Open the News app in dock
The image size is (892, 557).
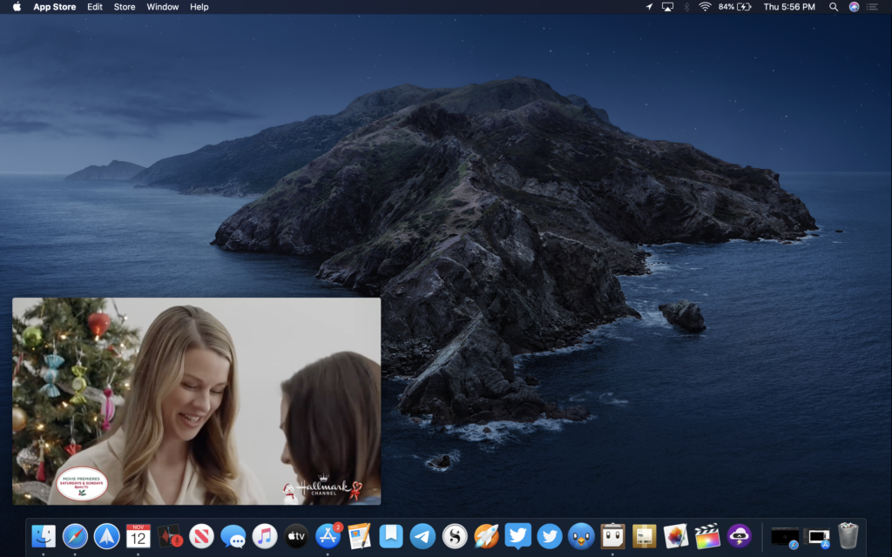pos(202,535)
